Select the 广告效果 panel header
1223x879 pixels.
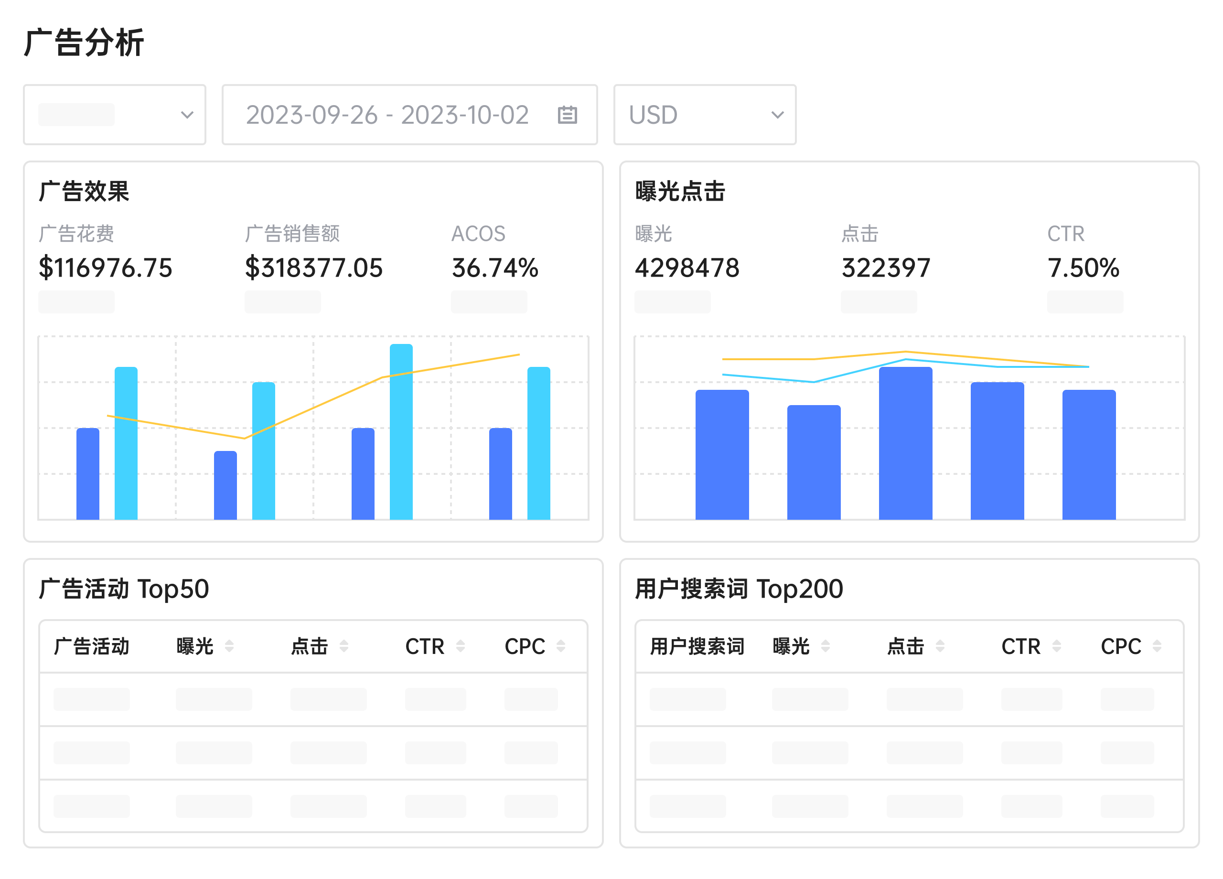pyautogui.click(x=84, y=190)
